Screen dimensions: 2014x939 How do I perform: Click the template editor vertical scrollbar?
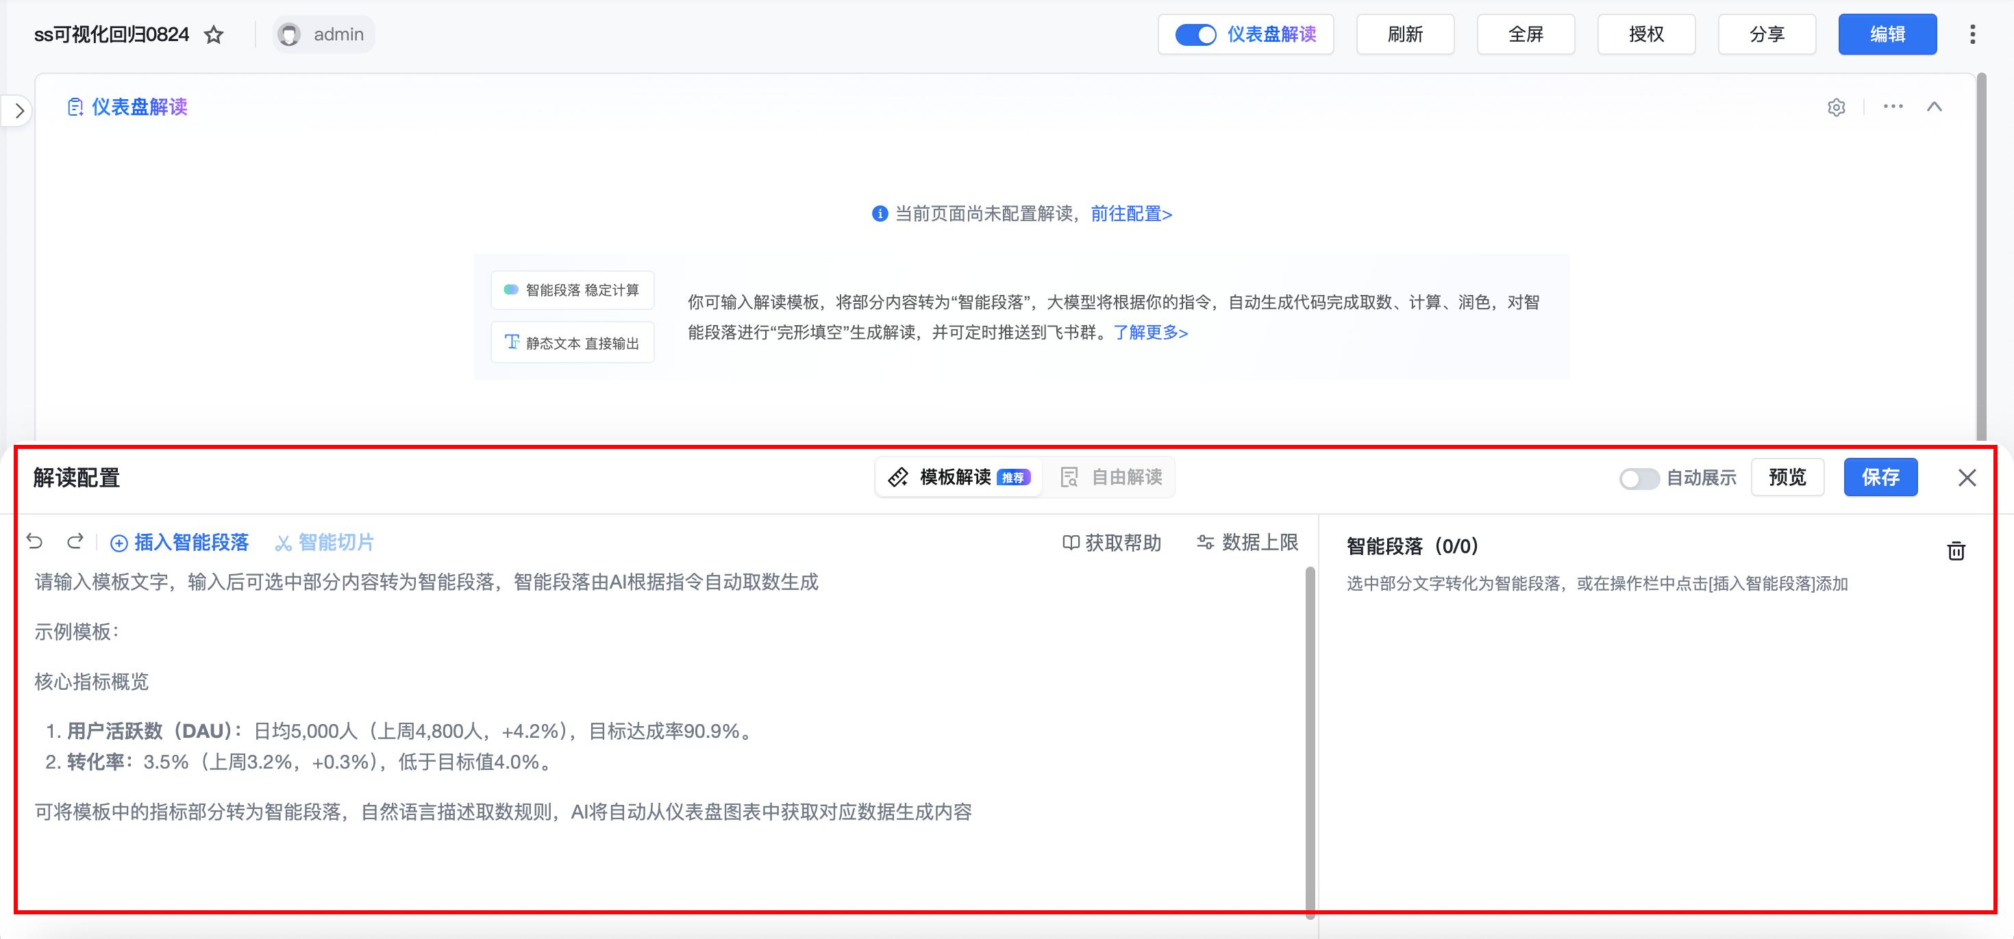point(1310,742)
